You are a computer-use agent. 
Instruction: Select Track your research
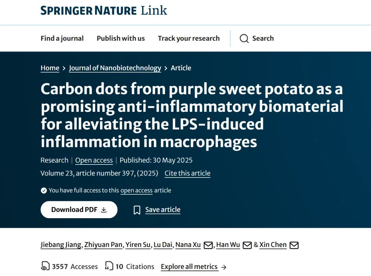click(189, 39)
